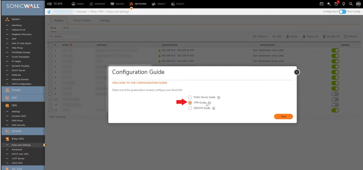
Task: Click the Disable All toolbar button
Action: (x=331, y=36)
